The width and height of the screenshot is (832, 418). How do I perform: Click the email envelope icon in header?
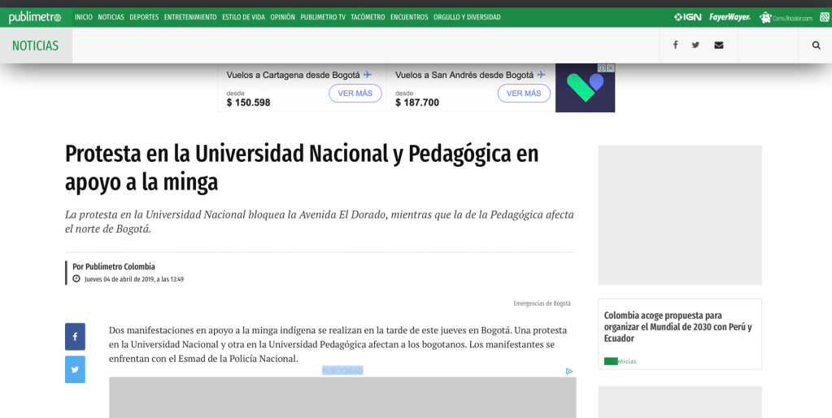coord(718,46)
